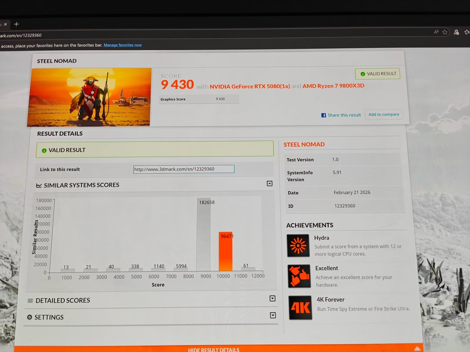Expand the Settings section
The image size is (470, 352).
273,315
